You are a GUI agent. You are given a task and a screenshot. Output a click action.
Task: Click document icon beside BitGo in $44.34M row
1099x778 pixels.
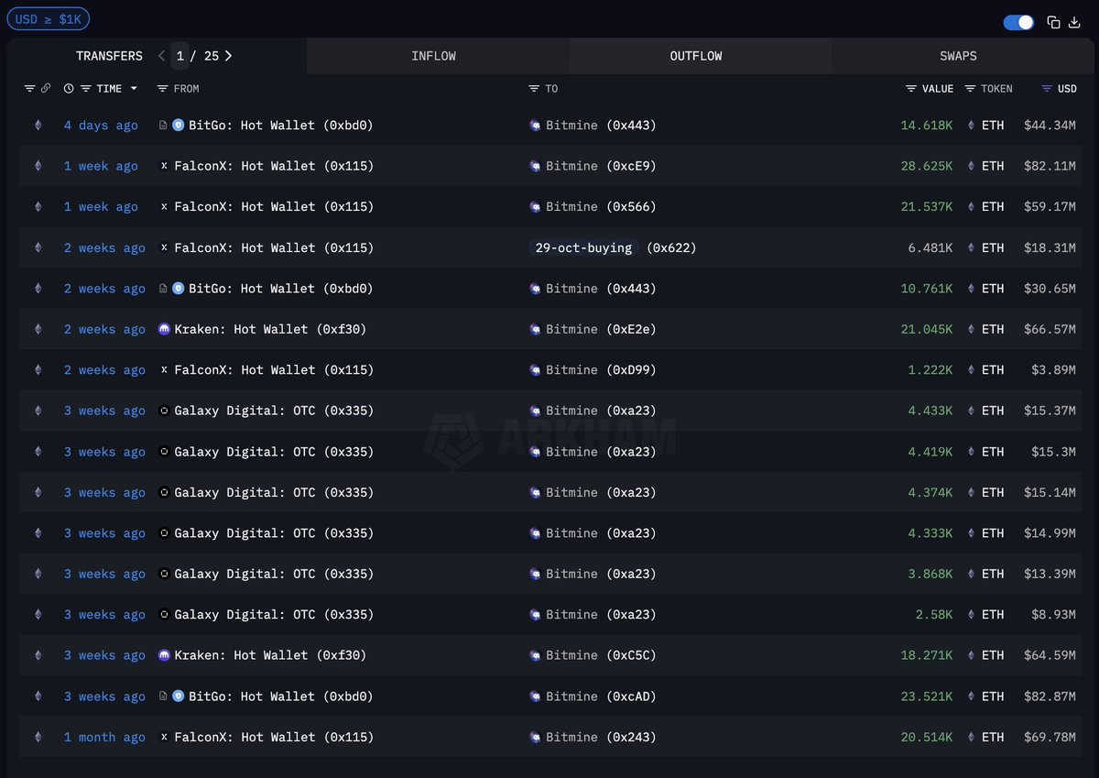point(163,125)
